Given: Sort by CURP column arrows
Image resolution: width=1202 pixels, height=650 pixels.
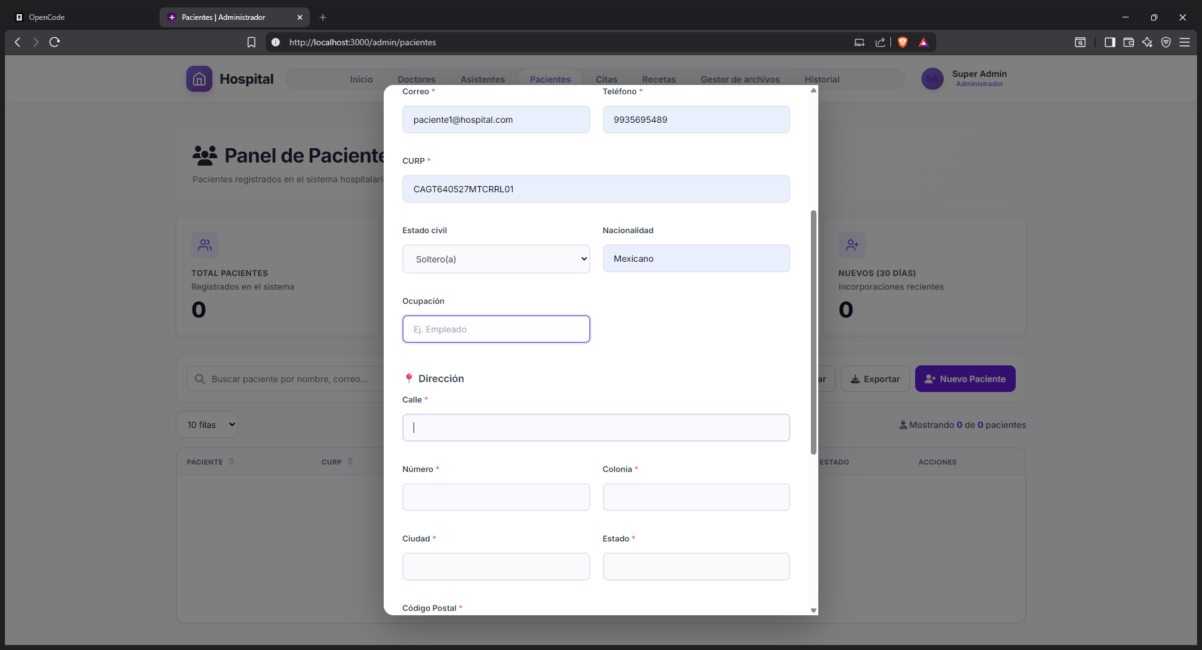Looking at the screenshot, I should click(350, 461).
